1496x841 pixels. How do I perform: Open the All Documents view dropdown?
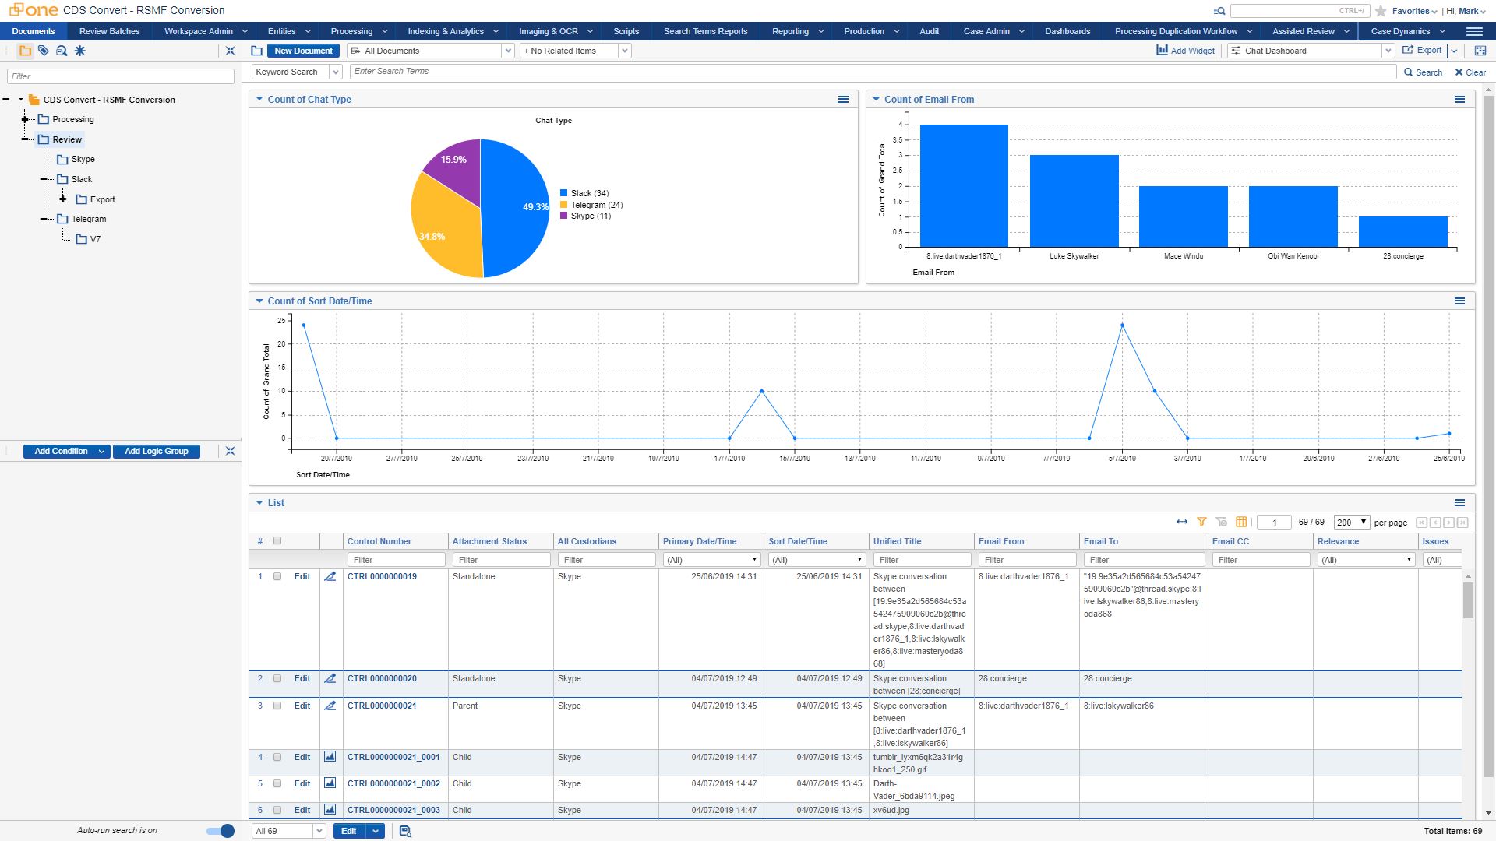pos(508,51)
